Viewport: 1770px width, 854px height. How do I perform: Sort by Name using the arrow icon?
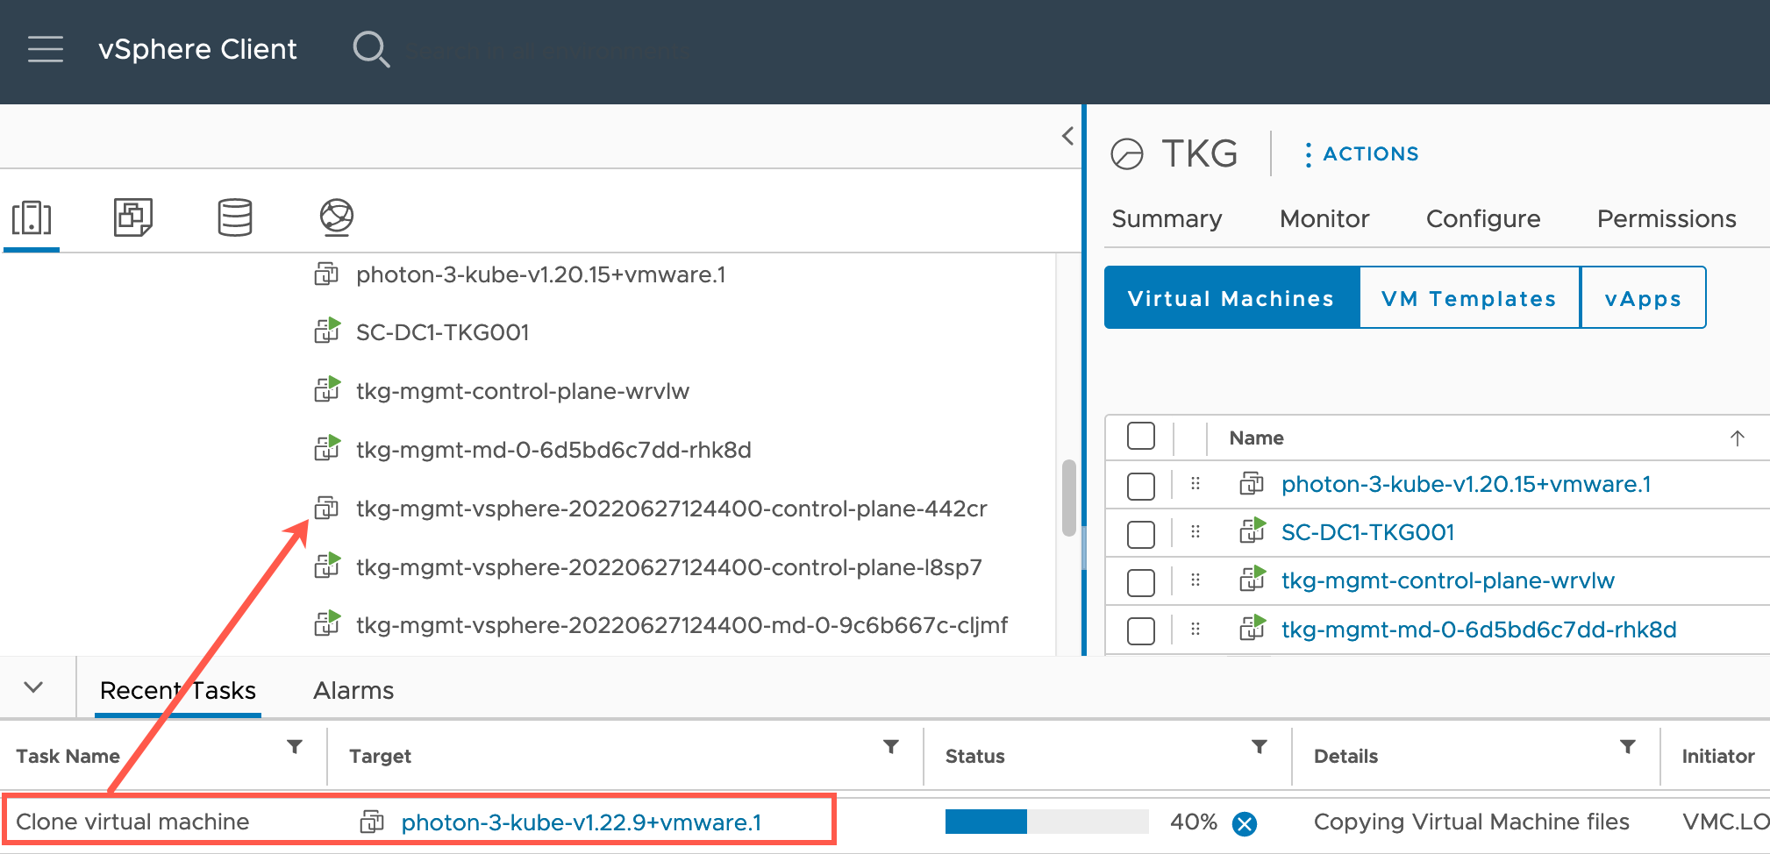pyautogui.click(x=1738, y=438)
